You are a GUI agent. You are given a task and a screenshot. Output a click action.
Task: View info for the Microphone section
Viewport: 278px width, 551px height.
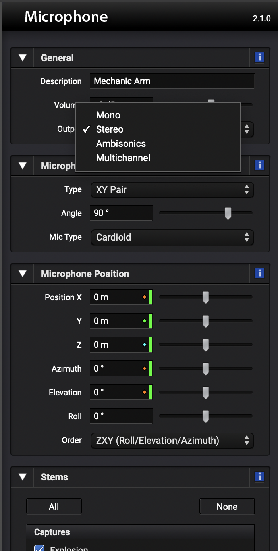[259, 165]
